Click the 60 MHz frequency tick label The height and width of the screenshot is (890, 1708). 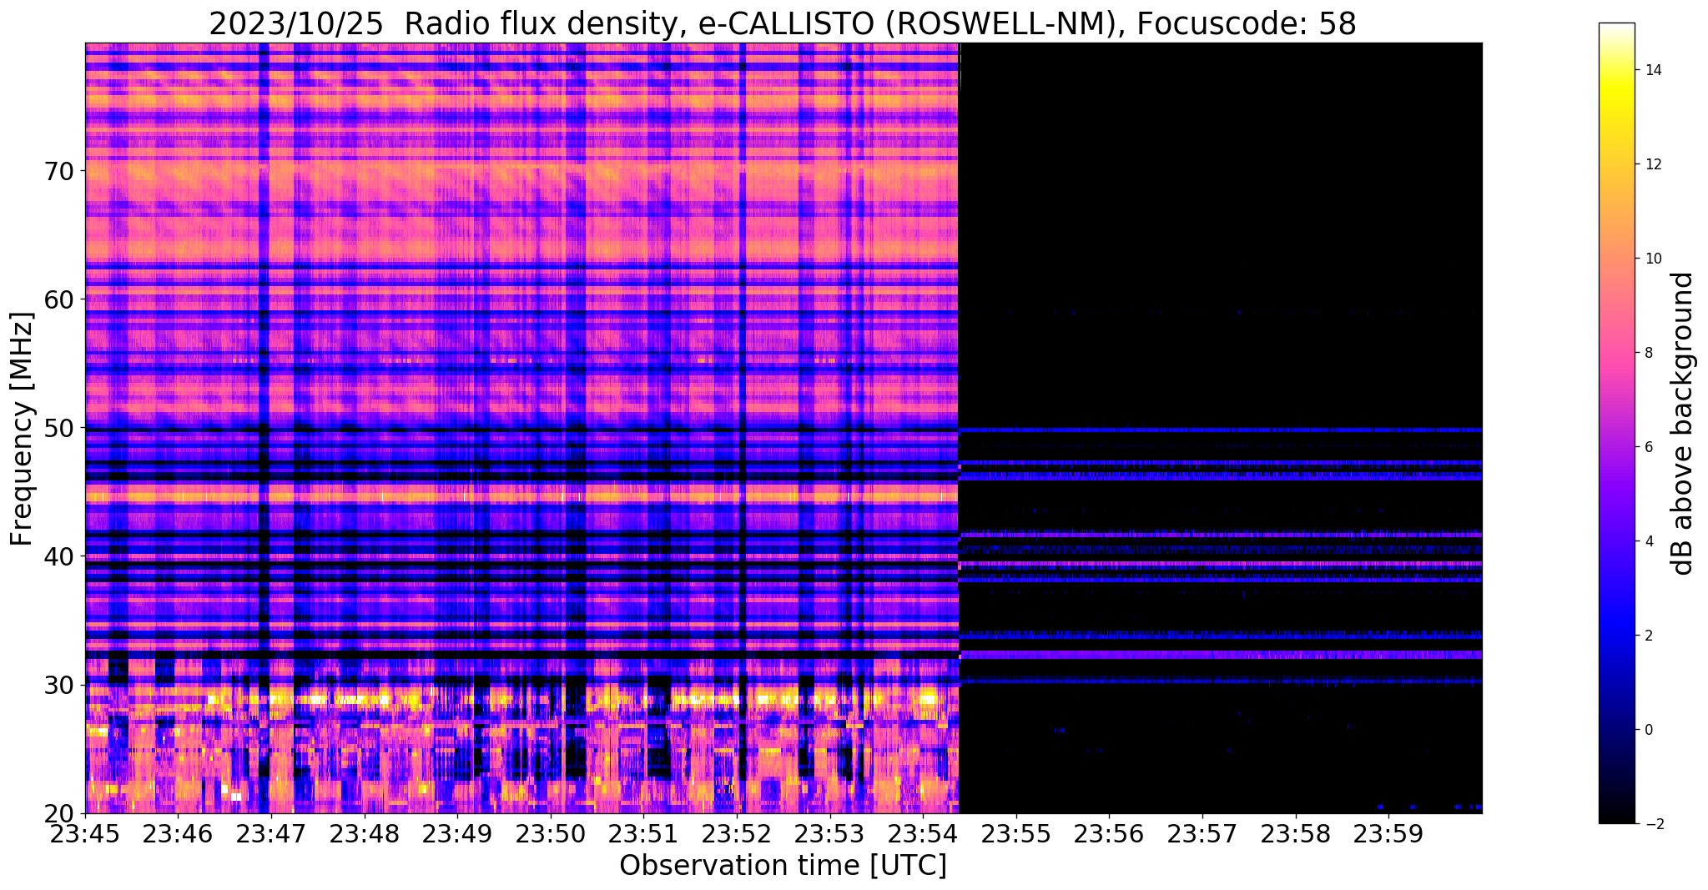pos(58,299)
